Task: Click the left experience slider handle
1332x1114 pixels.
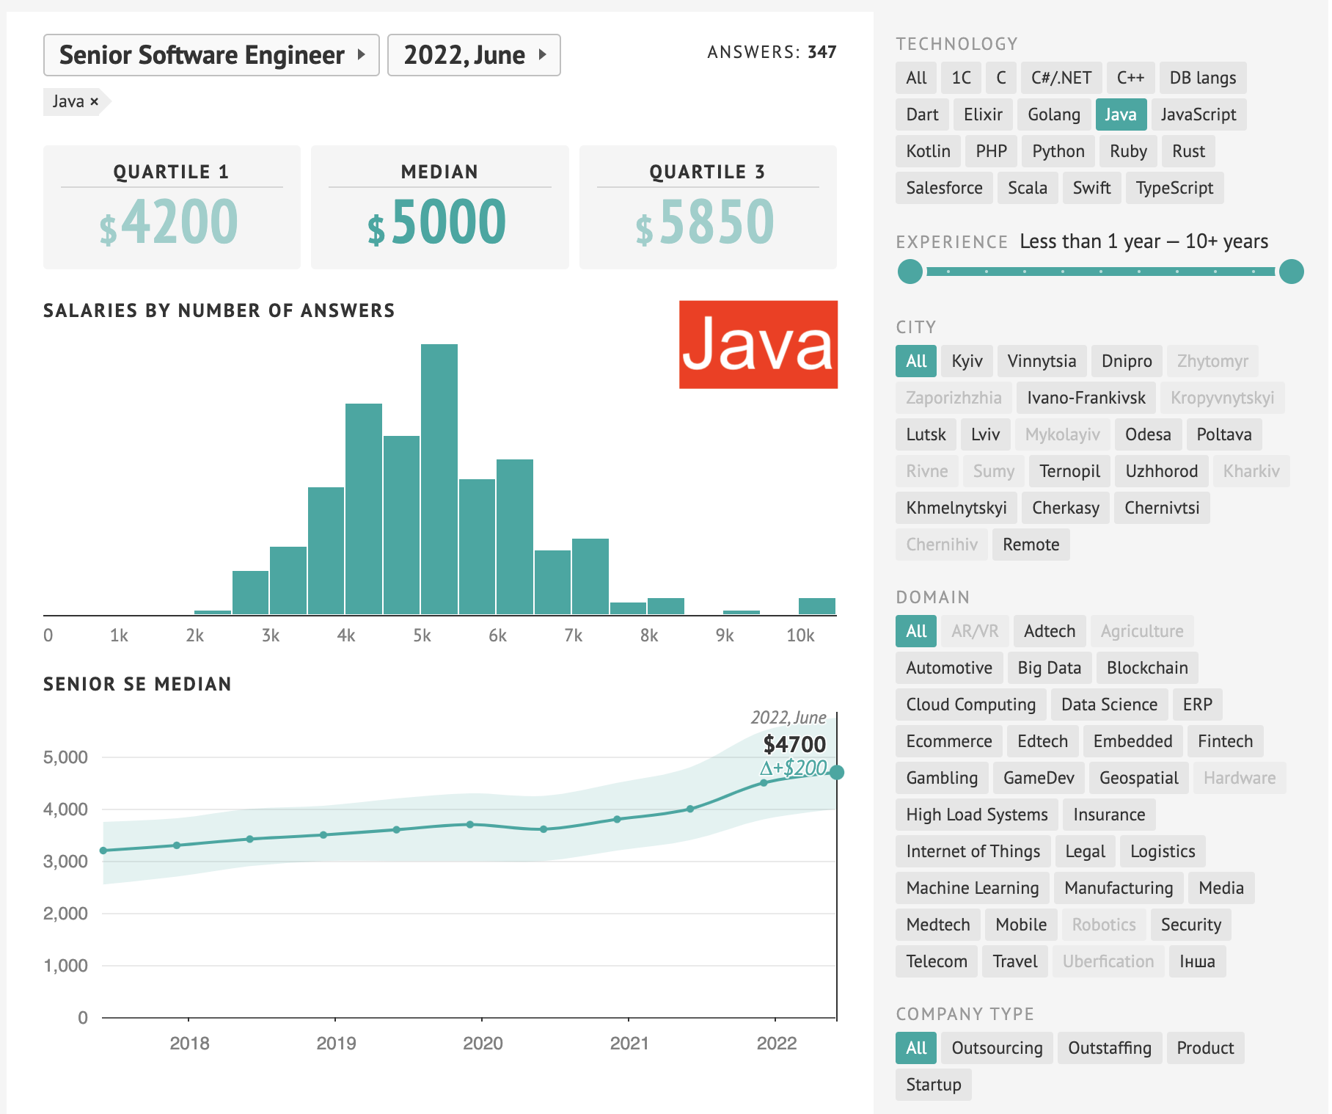Action: pyautogui.click(x=910, y=272)
